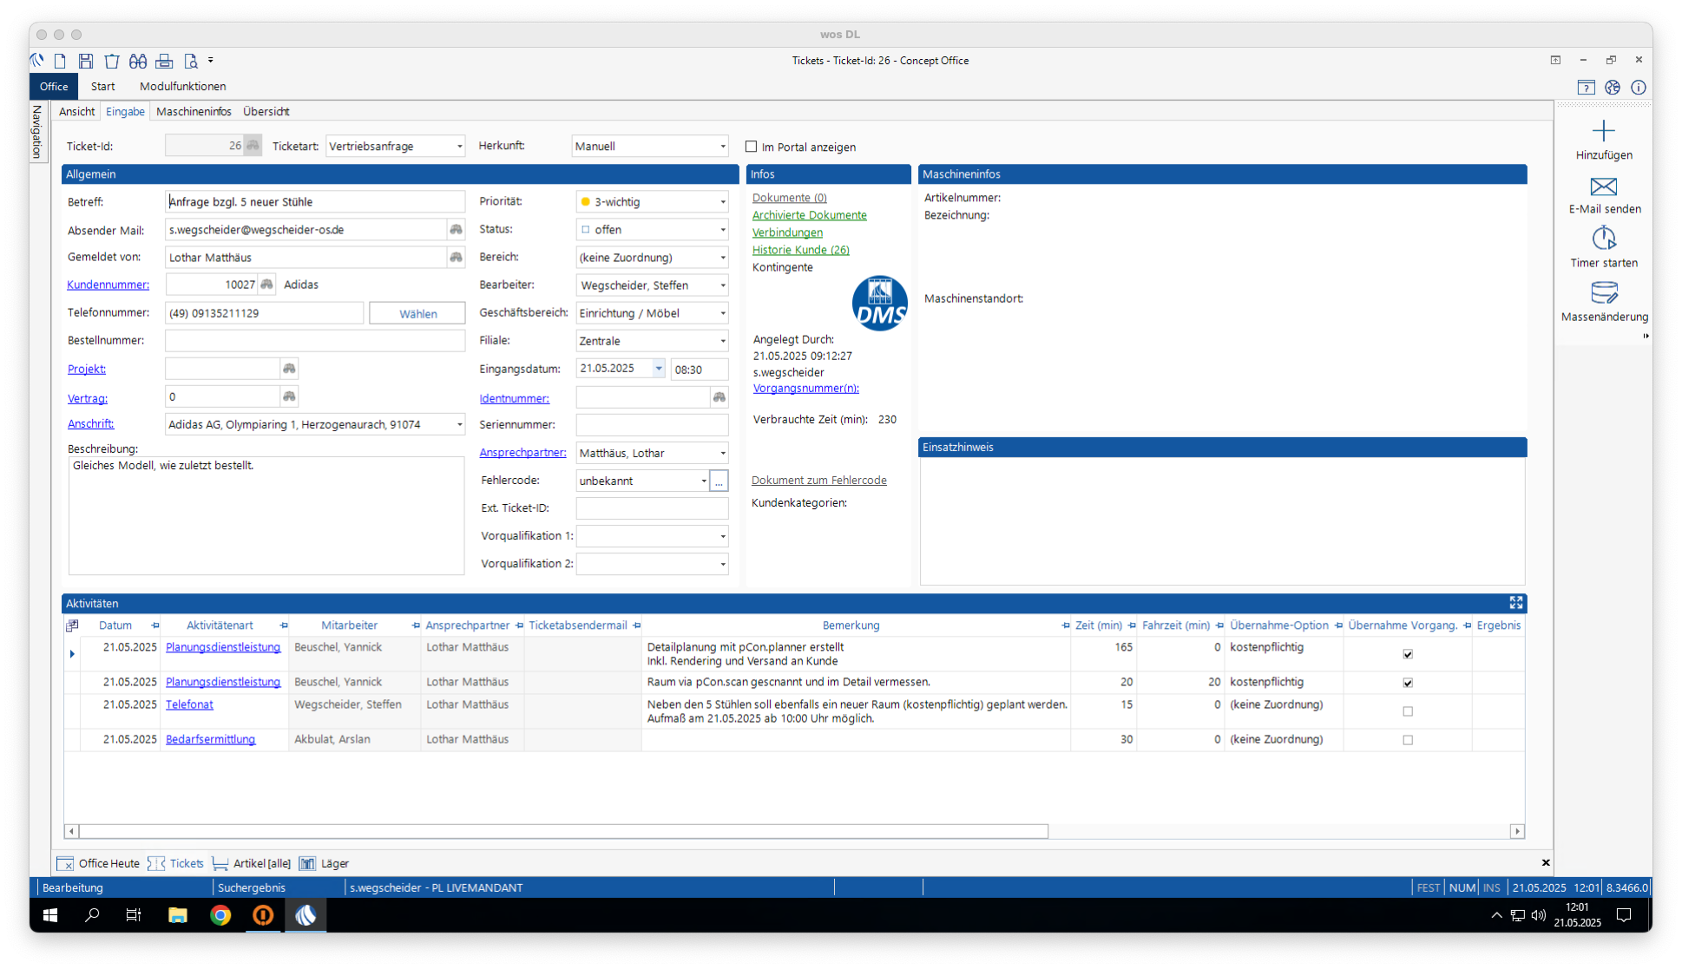Click the E-Mail senden envelope icon
The image size is (1682, 969).
[x=1603, y=187]
